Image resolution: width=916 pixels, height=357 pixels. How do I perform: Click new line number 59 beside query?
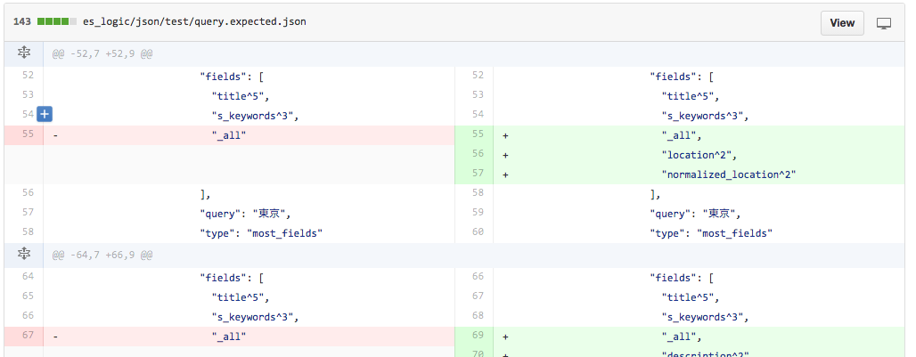pyautogui.click(x=478, y=213)
